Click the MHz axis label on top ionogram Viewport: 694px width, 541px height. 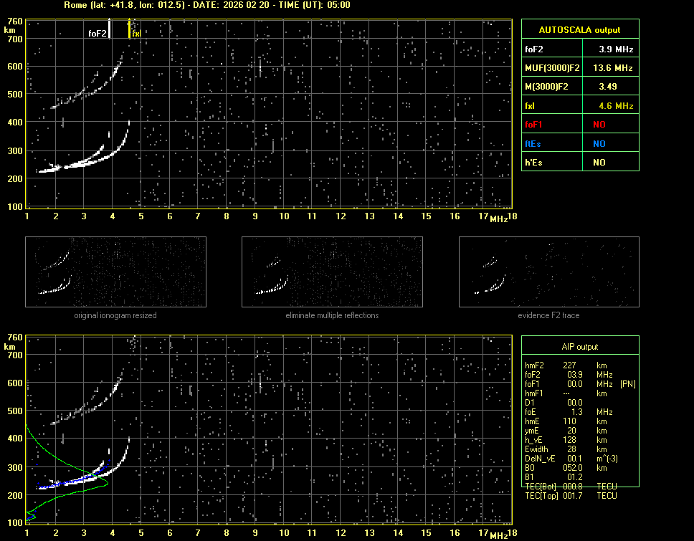(x=498, y=219)
